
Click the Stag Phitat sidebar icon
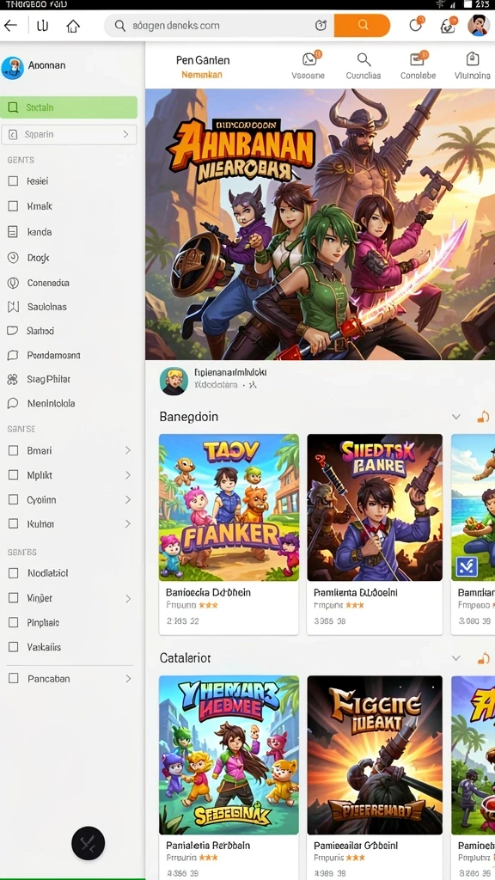(13, 379)
